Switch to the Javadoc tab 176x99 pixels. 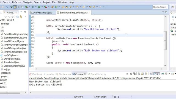49,74
